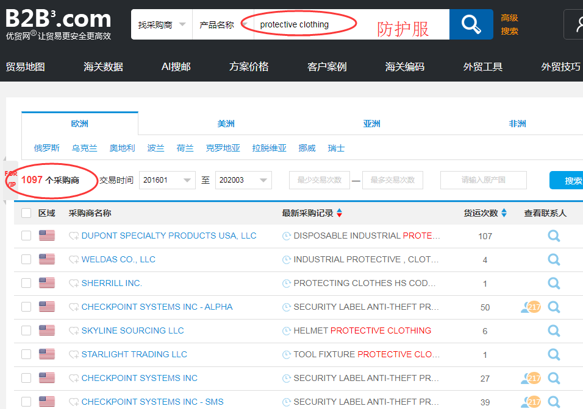Open the 产品名称 field dropdown
Viewport: 583px width, 409px height.
223,24
